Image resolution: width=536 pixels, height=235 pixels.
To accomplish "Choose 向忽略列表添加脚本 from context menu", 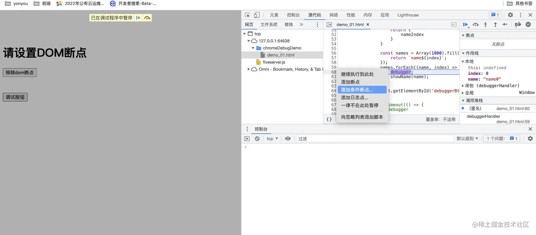I will pos(362,117).
